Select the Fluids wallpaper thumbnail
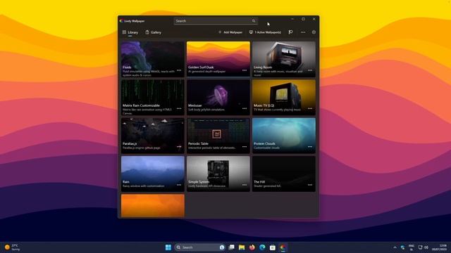 coord(153,59)
